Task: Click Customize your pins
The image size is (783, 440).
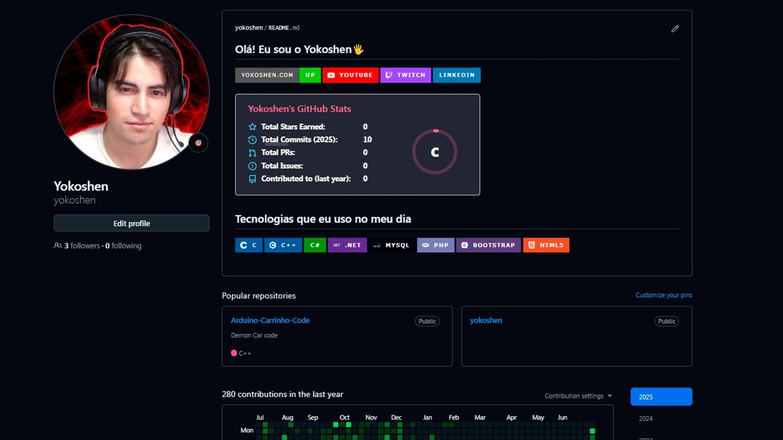Action: coord(664,295)
